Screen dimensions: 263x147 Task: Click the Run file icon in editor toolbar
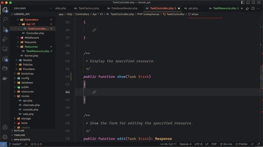[x=247, y=8]
